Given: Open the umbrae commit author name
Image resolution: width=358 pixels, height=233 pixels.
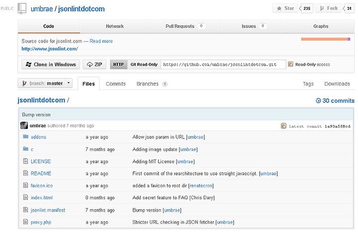Looking at the screenshot, I should 38,126.
